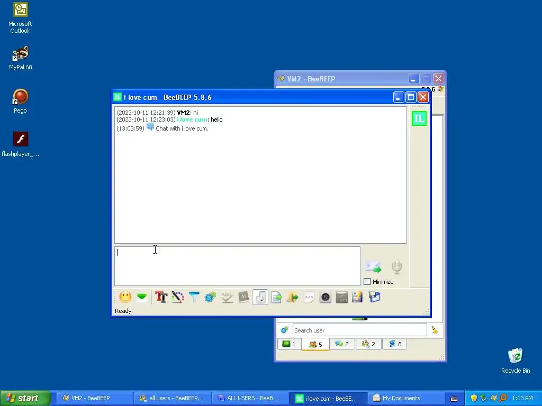This screenshot has height=406, width=542.
Task: Click the yellow security shield tray icon
Action: [474, 398]
